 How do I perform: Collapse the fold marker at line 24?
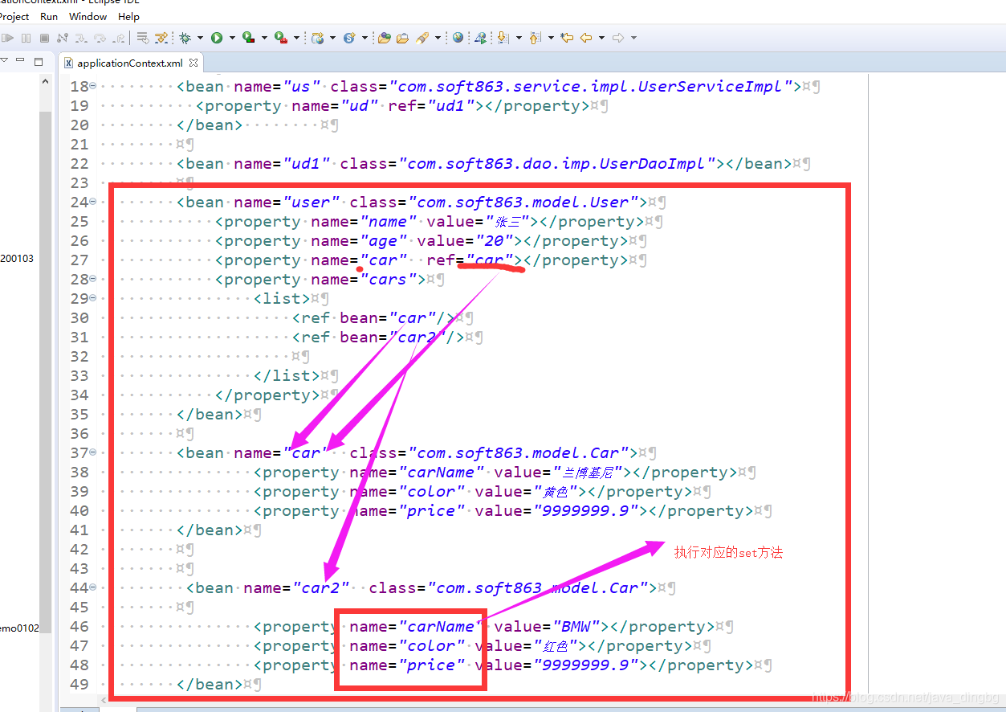point(92,203)
